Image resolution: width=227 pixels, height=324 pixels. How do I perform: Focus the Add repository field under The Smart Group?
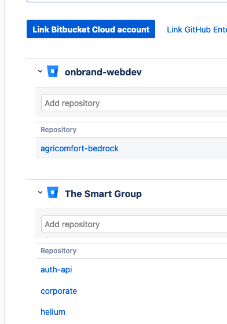click(134, 224)
